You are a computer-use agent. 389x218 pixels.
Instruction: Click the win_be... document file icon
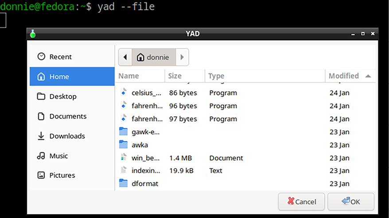click(x=123, y=157)
